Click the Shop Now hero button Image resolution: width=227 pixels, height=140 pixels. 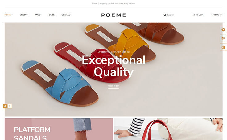113,86
